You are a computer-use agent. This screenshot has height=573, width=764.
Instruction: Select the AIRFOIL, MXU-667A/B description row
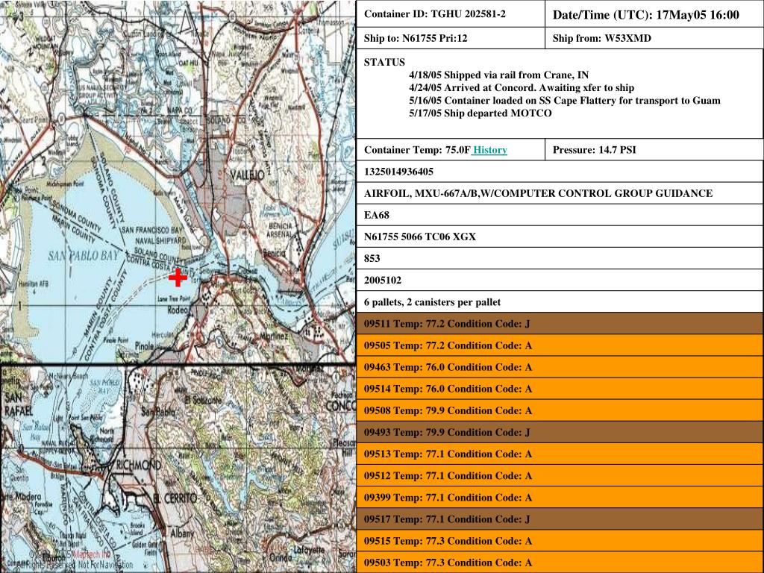560,193
